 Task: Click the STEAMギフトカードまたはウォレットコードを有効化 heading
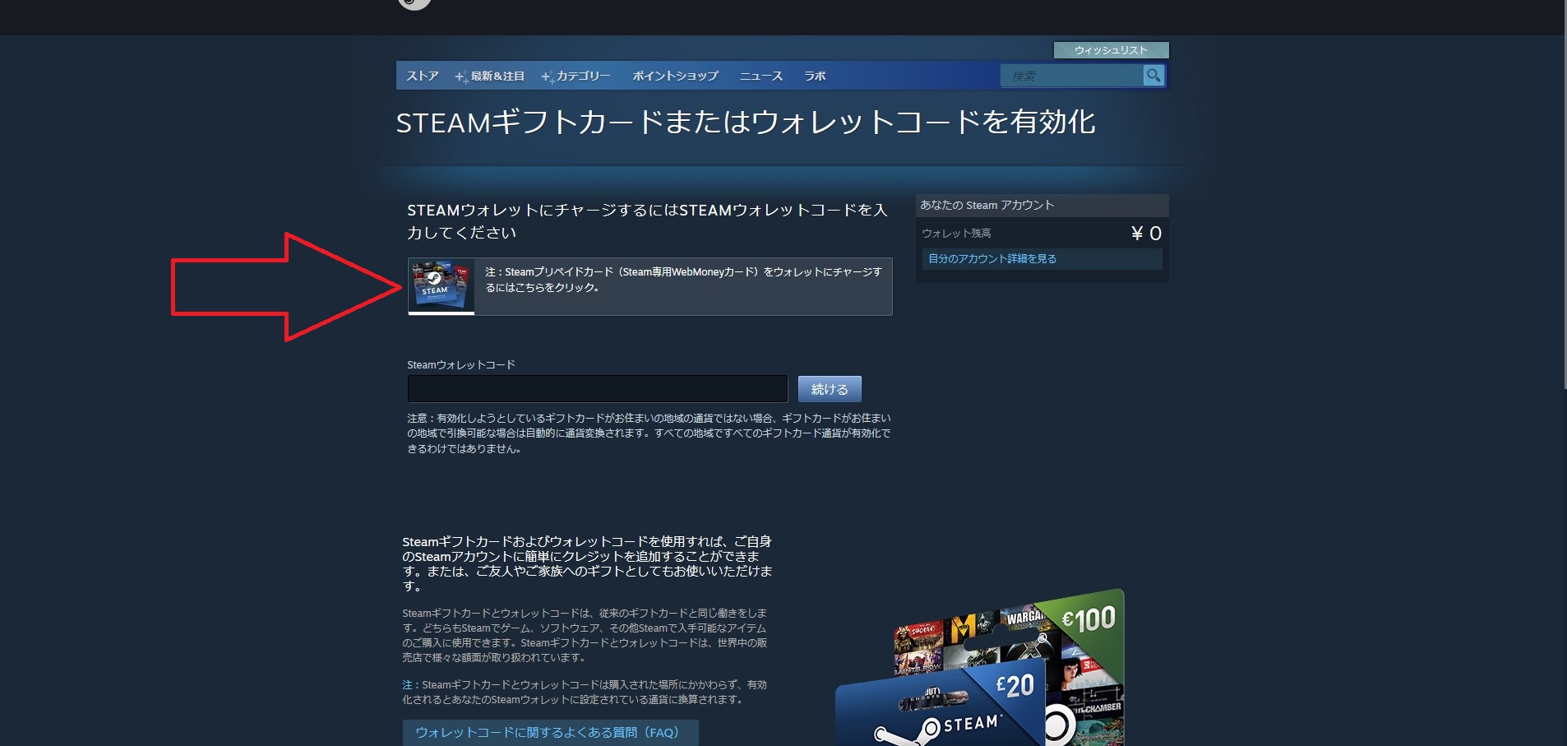point(746,123)
